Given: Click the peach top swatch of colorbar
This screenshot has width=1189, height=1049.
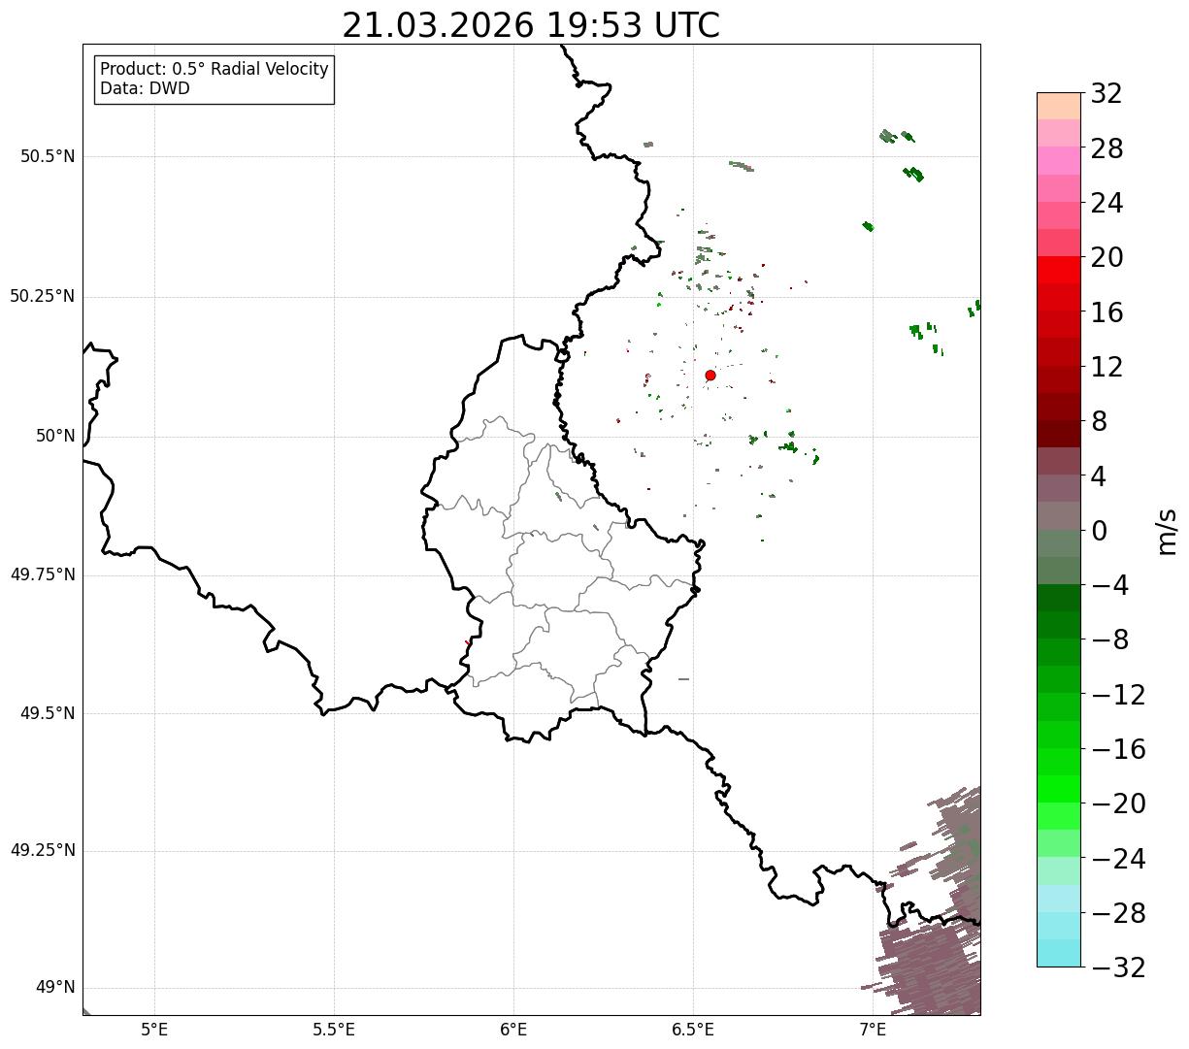Looking at the screenshot, I should click(x=1059, y=106).
